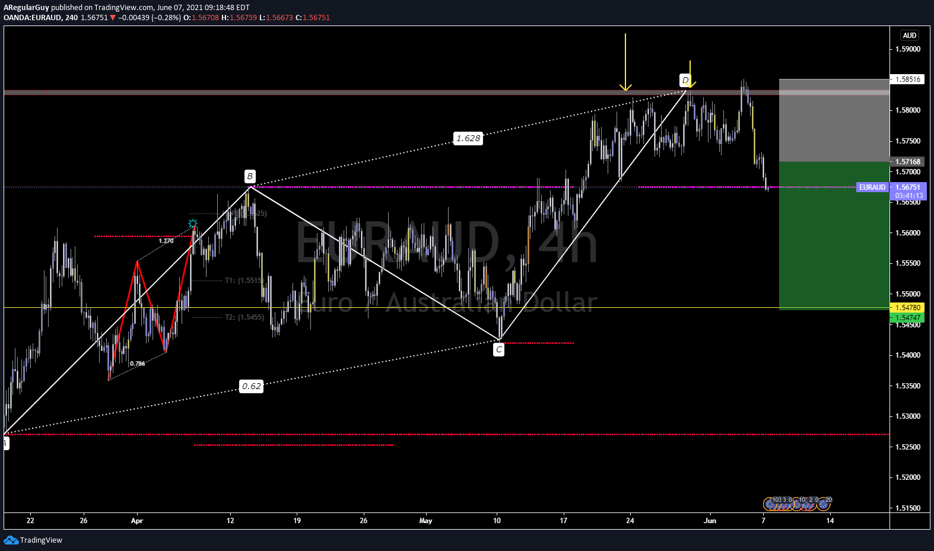Select the D point label
934x551 pixels.
coord(685,80)
